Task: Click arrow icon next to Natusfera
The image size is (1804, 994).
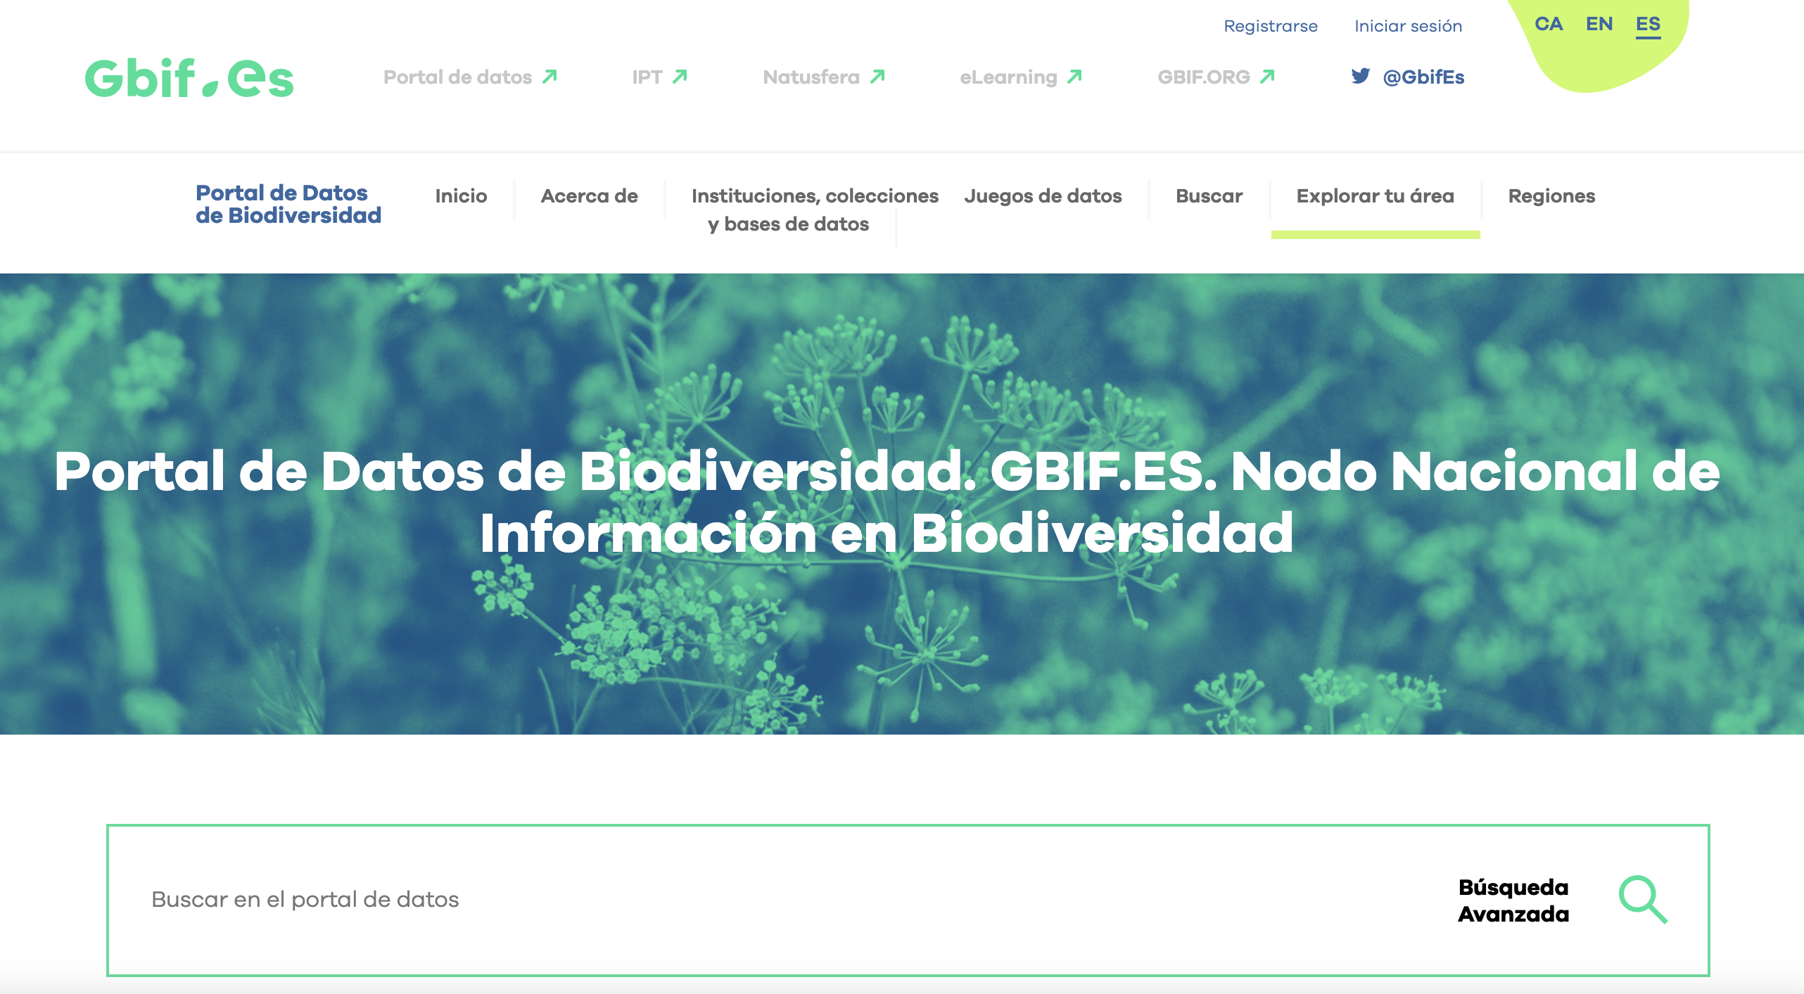Action: (877, 76)
